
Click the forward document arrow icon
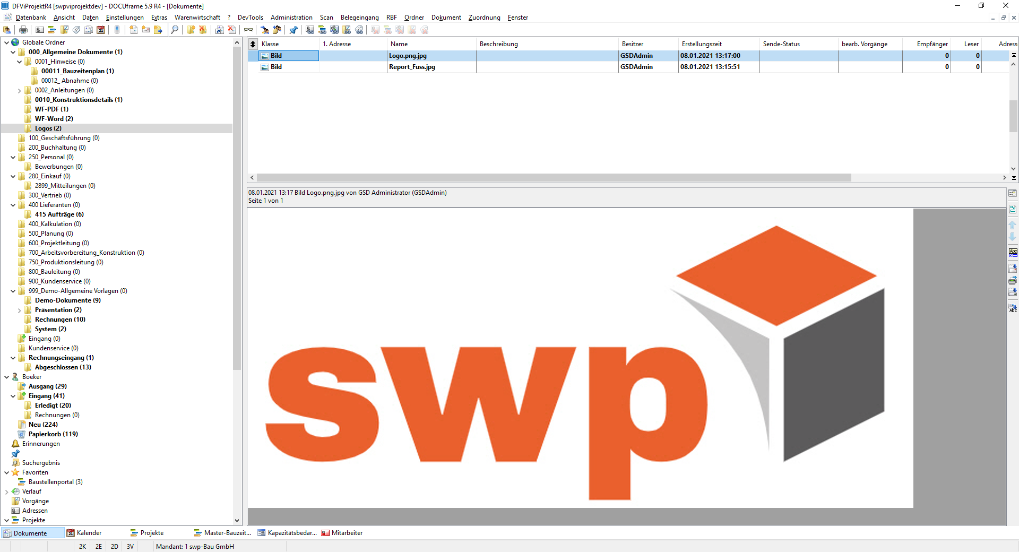(x=158, y=30)
